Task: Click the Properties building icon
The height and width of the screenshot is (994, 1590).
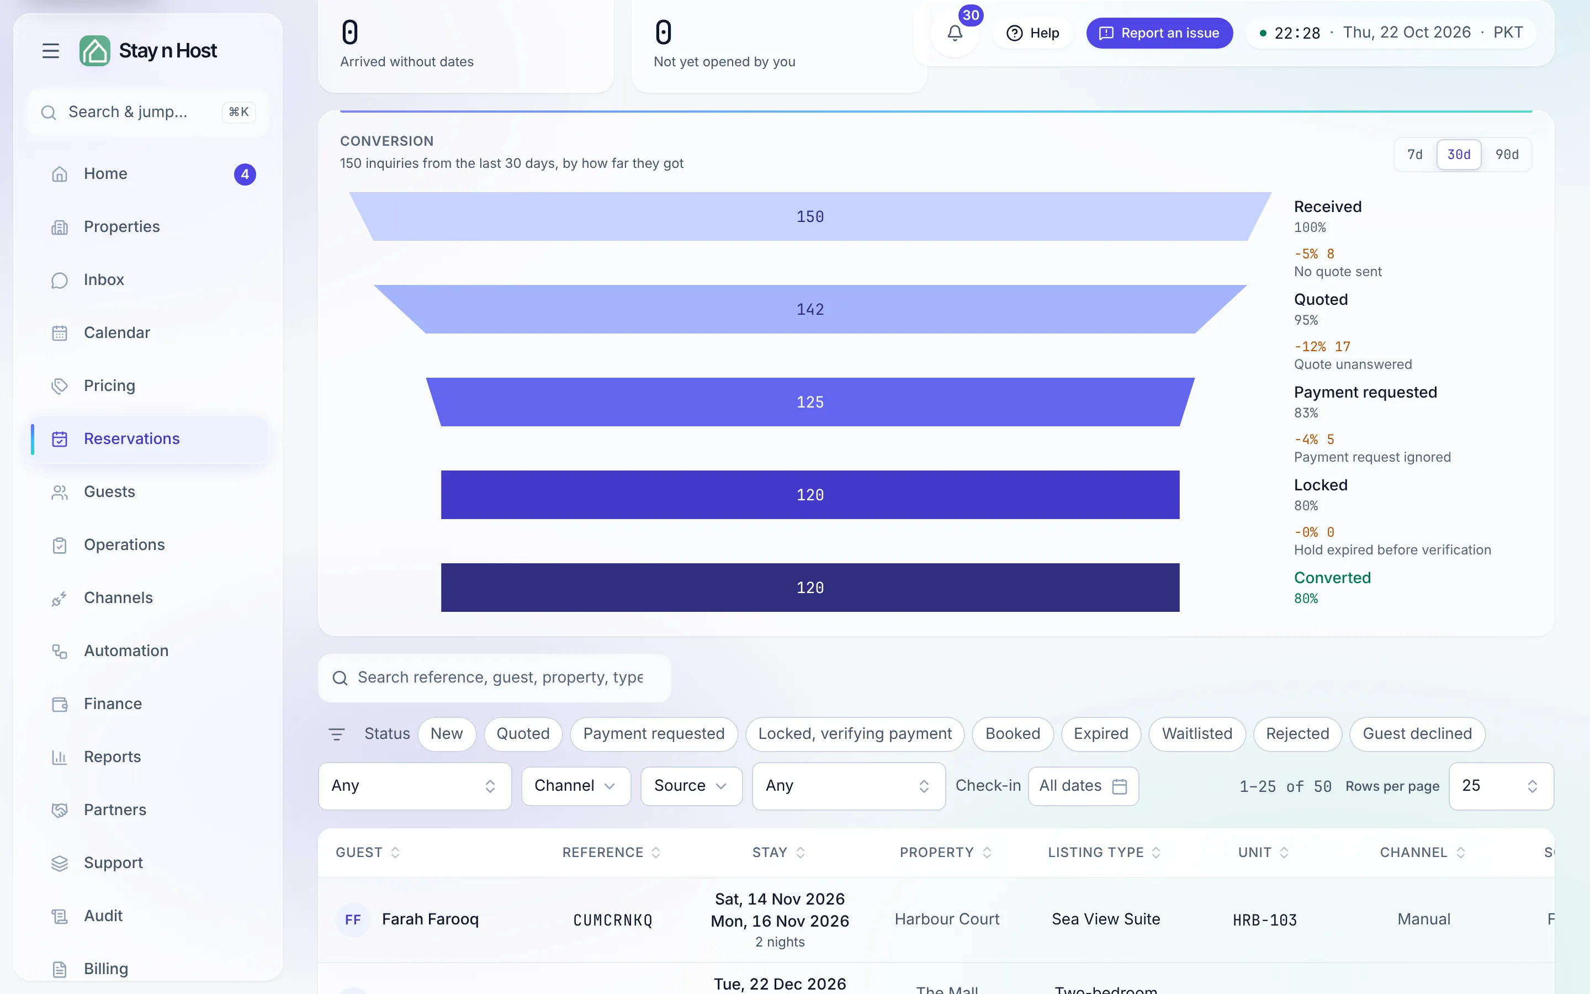Action: point(60,227)
